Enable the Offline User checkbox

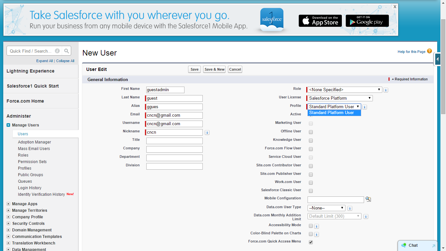[311, 132]
